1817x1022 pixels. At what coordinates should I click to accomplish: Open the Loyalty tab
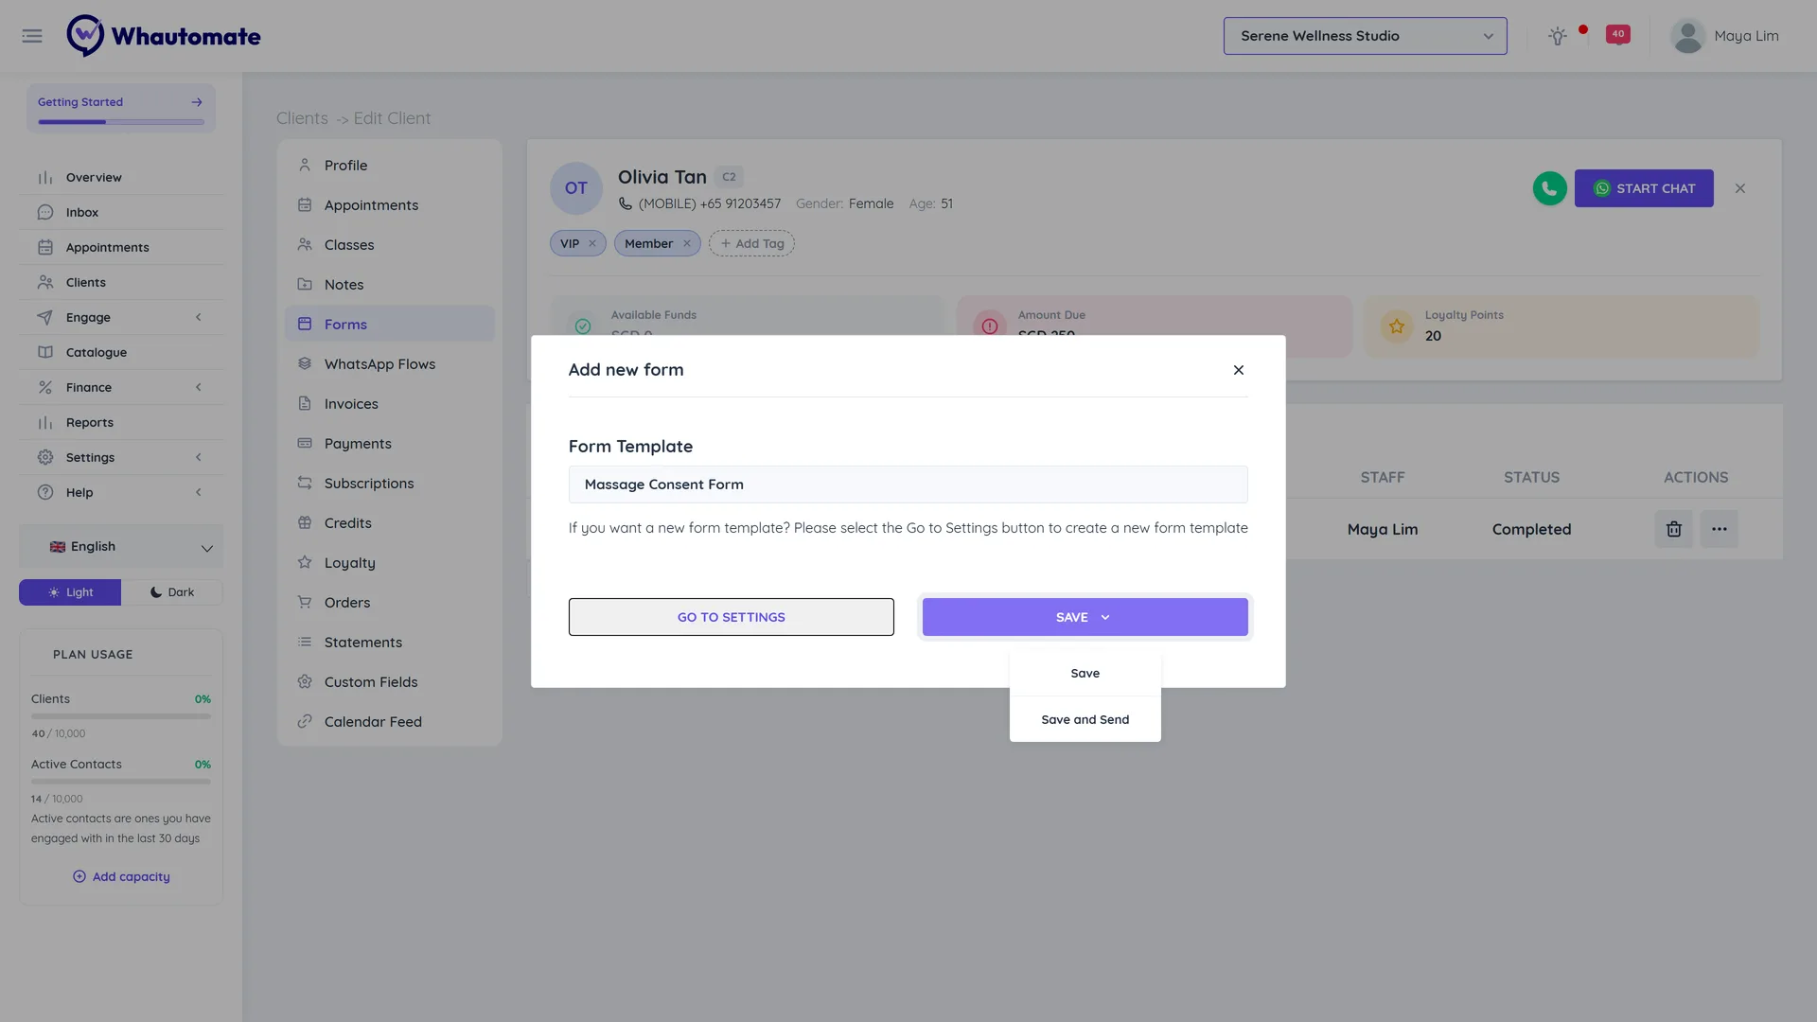(x=389, y=563)
